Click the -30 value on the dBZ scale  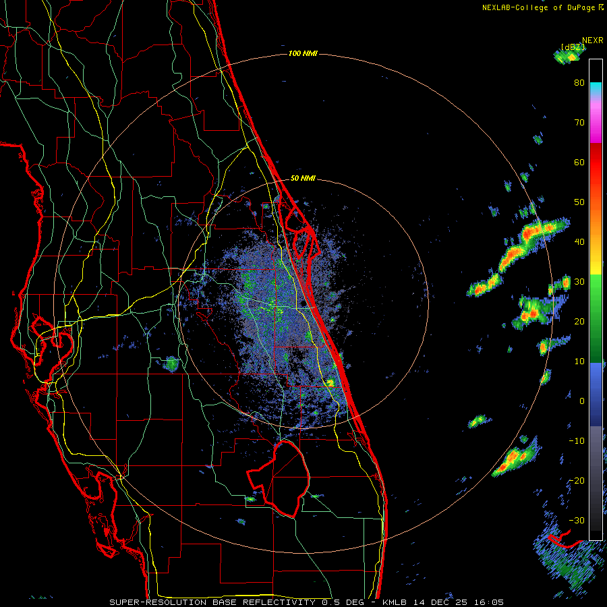(577, 520)
